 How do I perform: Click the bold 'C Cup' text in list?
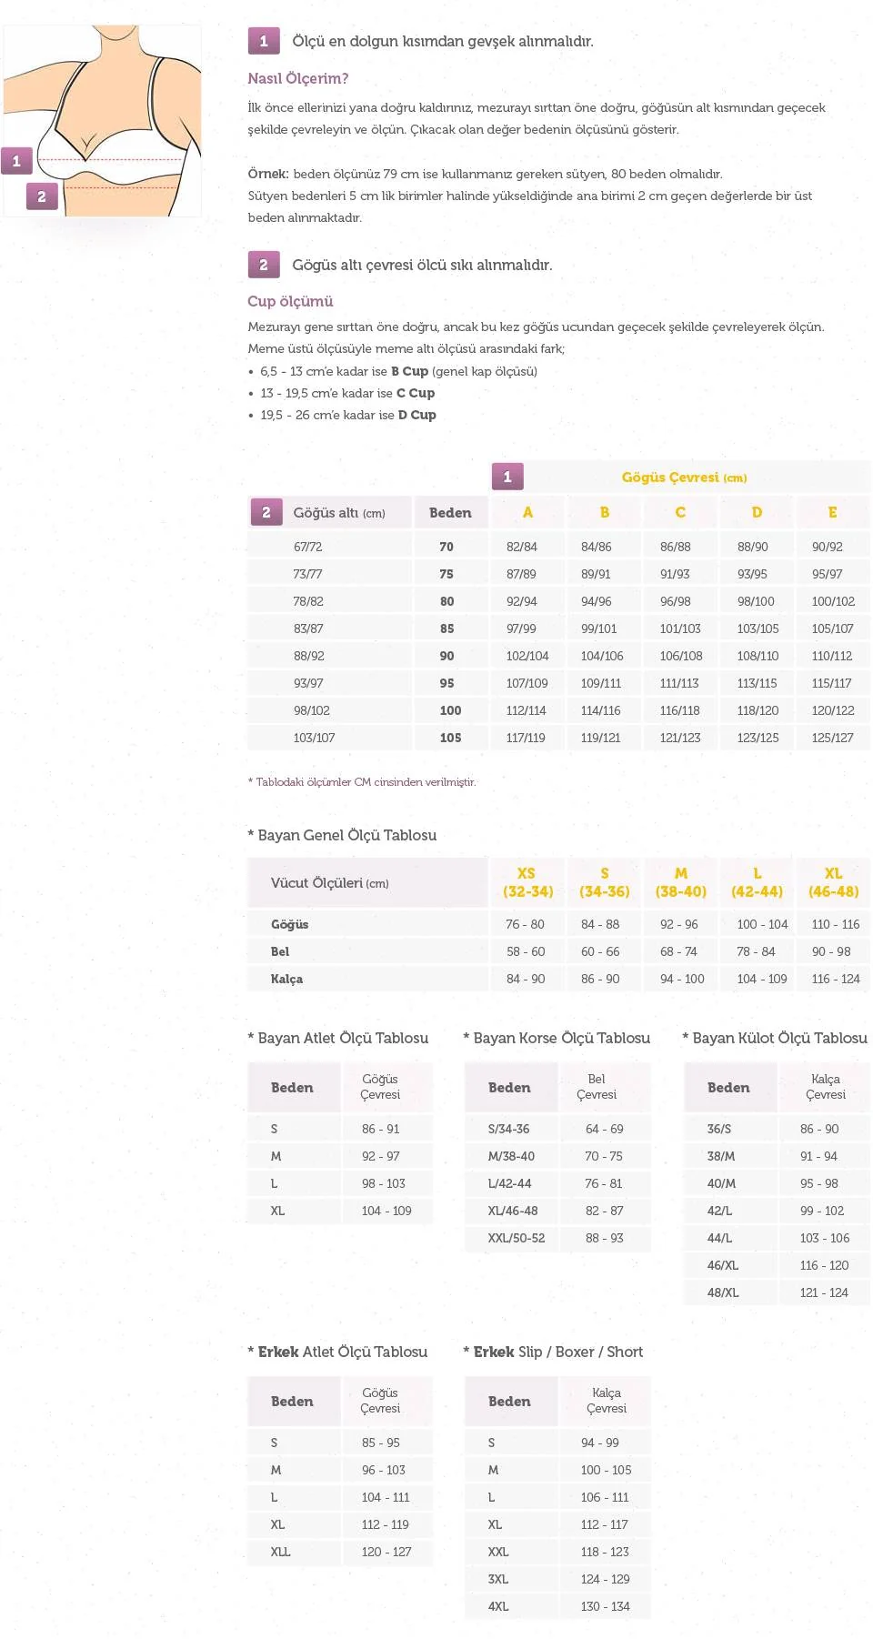[x=416, y=393]
